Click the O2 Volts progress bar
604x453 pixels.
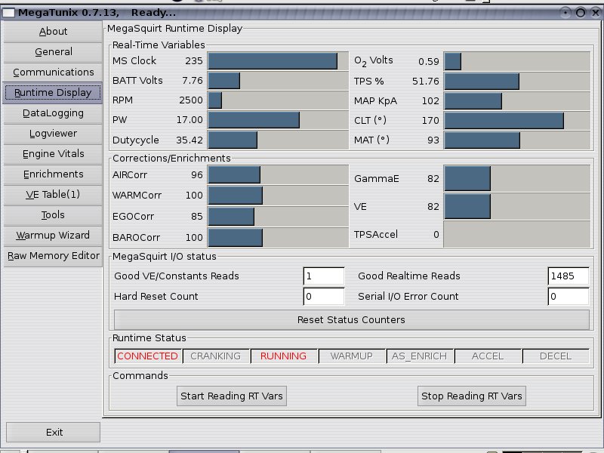pos(517,61)
